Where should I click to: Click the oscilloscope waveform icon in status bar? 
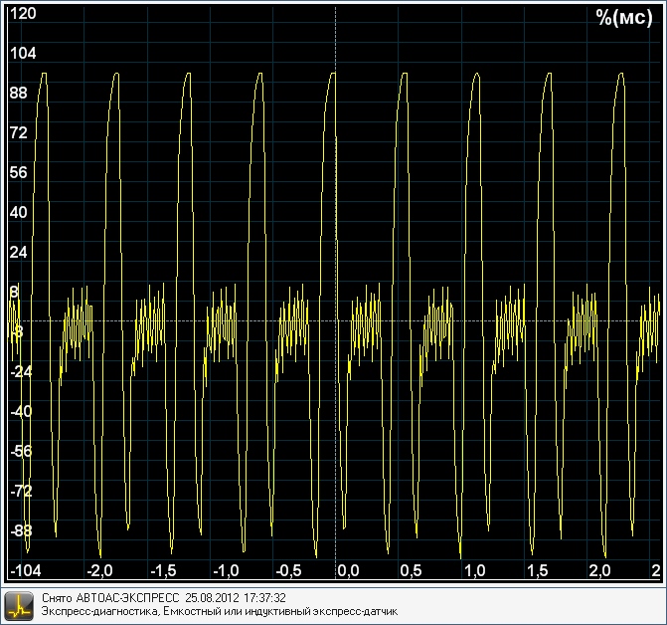tap(20, 604)
